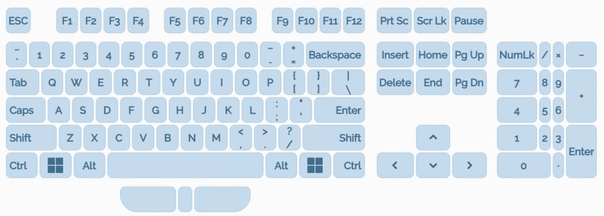Click the left Windows logo key
The image size is (604, 216).
tap(55, 166)
